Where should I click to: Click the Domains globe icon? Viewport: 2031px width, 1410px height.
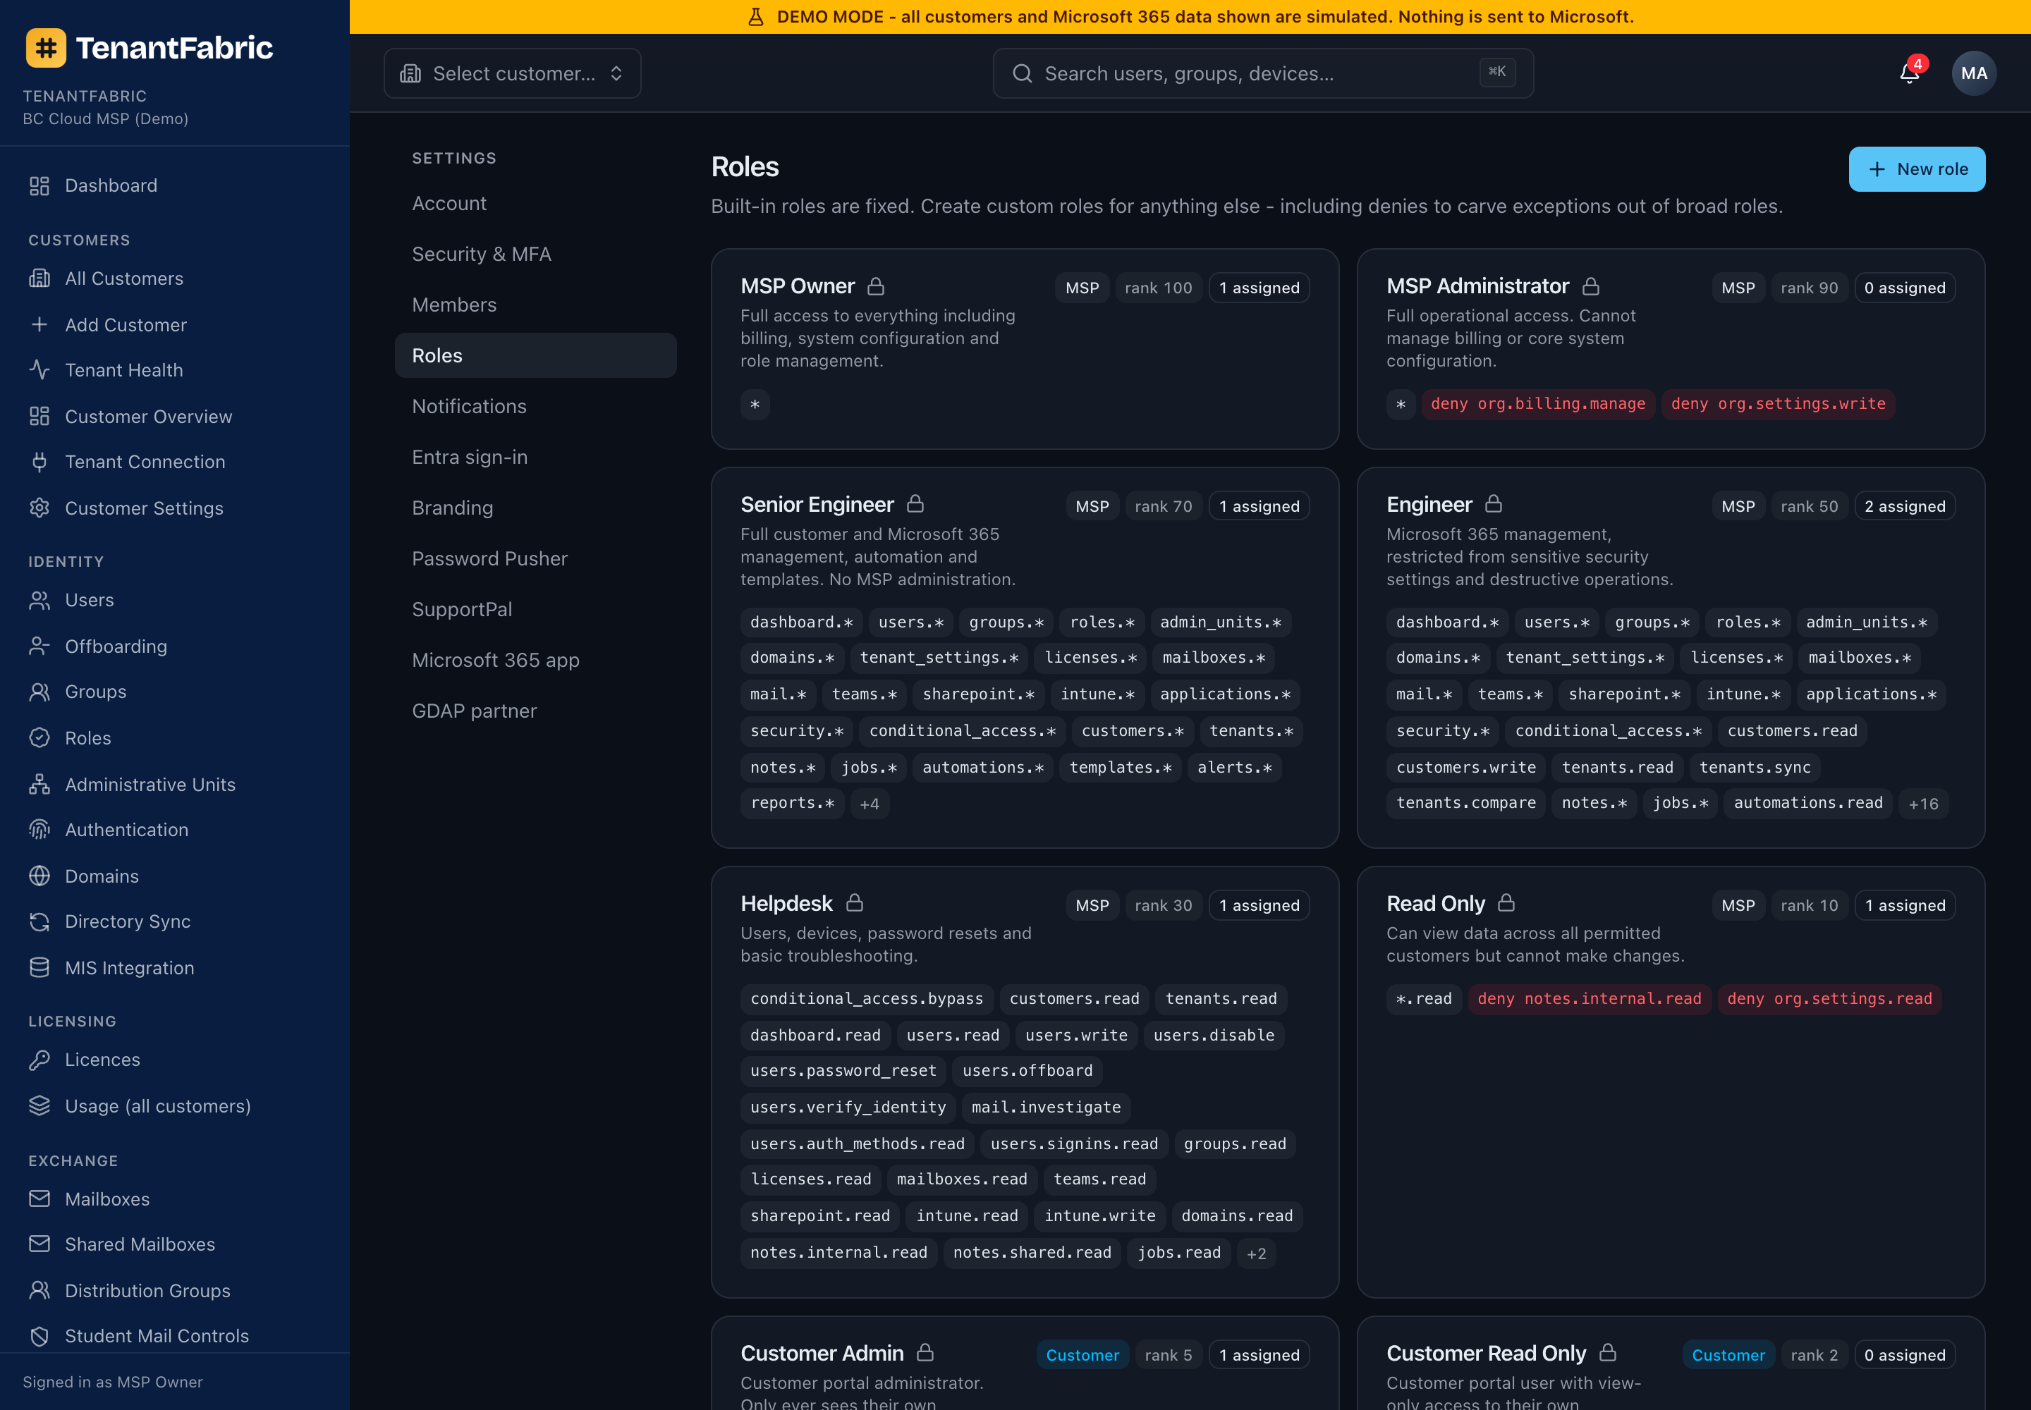pyautogui.click(x=39, y=876)
